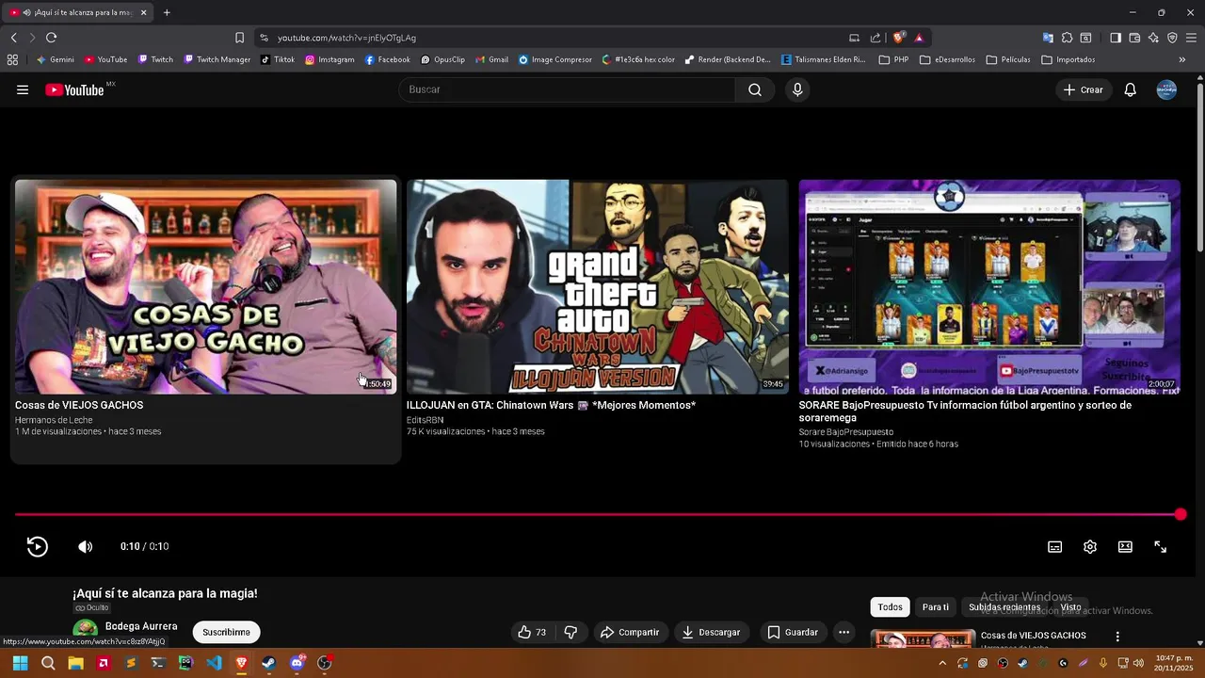Open options menu for sidebar Cosas de VIEJOS GACHOS
The width and height of the screenshot is (1205, 678).
tap(1117, 637)
